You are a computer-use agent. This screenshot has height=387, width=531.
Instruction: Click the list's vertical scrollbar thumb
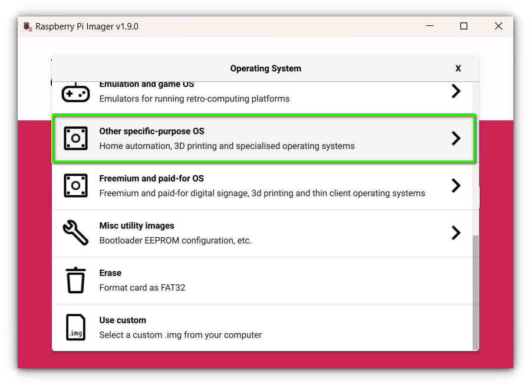(476, 292)
